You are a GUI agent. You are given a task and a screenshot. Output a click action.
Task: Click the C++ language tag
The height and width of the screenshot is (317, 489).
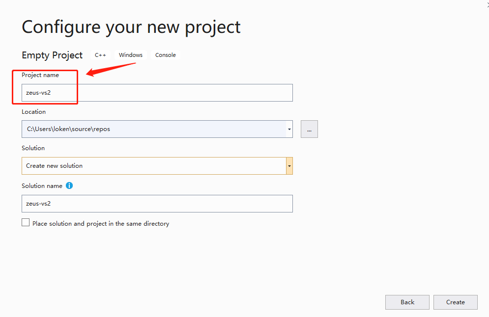(x=100, y=55)
